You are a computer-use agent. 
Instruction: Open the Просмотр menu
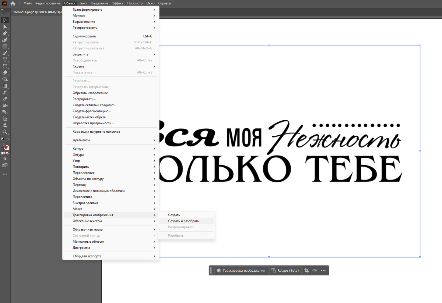click(135, 3)
